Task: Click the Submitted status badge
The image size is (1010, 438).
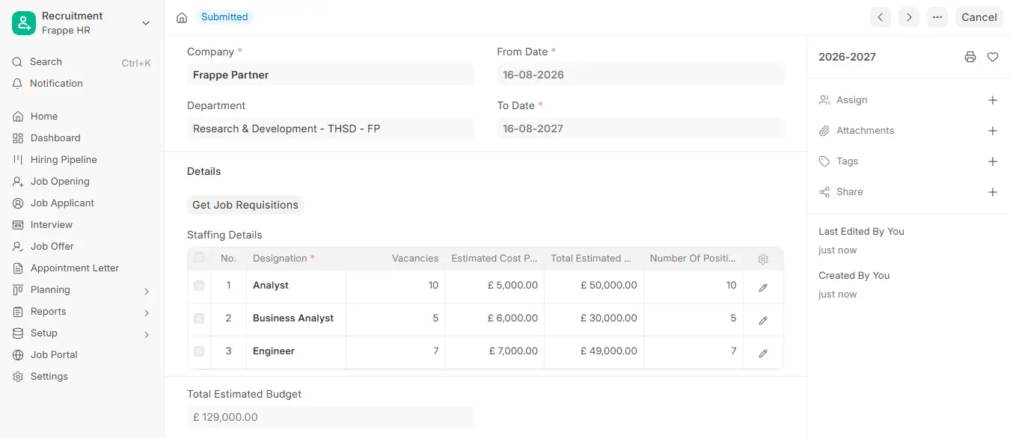Action: [224, 17]
